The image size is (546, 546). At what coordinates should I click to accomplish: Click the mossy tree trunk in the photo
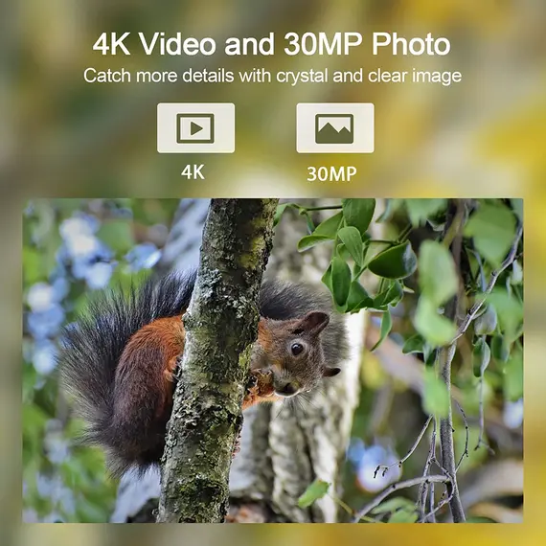point(216,358)
